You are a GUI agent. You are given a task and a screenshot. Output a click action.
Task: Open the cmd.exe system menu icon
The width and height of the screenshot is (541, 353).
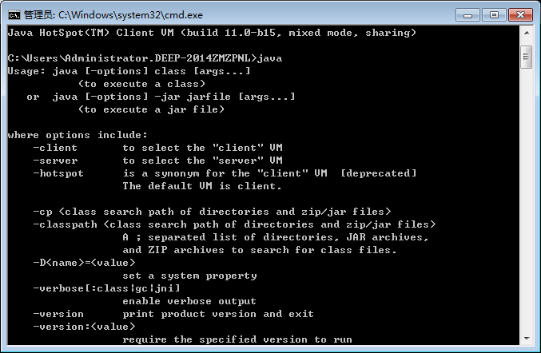coord(14,15)
